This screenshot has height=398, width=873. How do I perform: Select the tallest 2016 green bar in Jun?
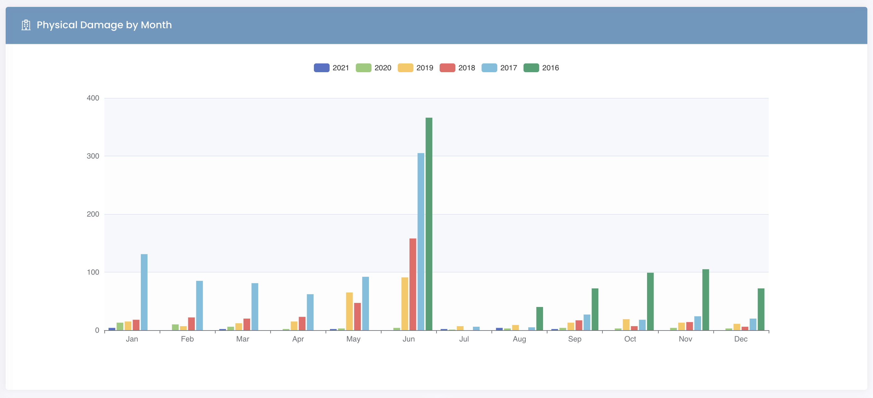[x=429, y=224]
